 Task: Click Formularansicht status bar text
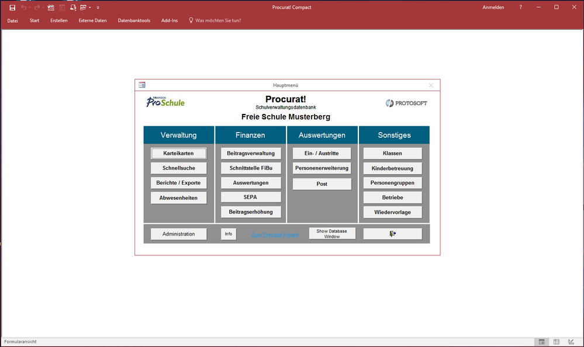click(20, 342)
